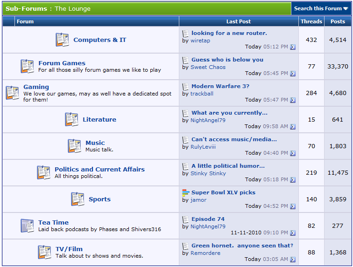The height and width of the screenshot is (267, 353).
Task: Click post icon beside 'A little political humor...'
Action: pyautogui.click(x=185, y=166)
